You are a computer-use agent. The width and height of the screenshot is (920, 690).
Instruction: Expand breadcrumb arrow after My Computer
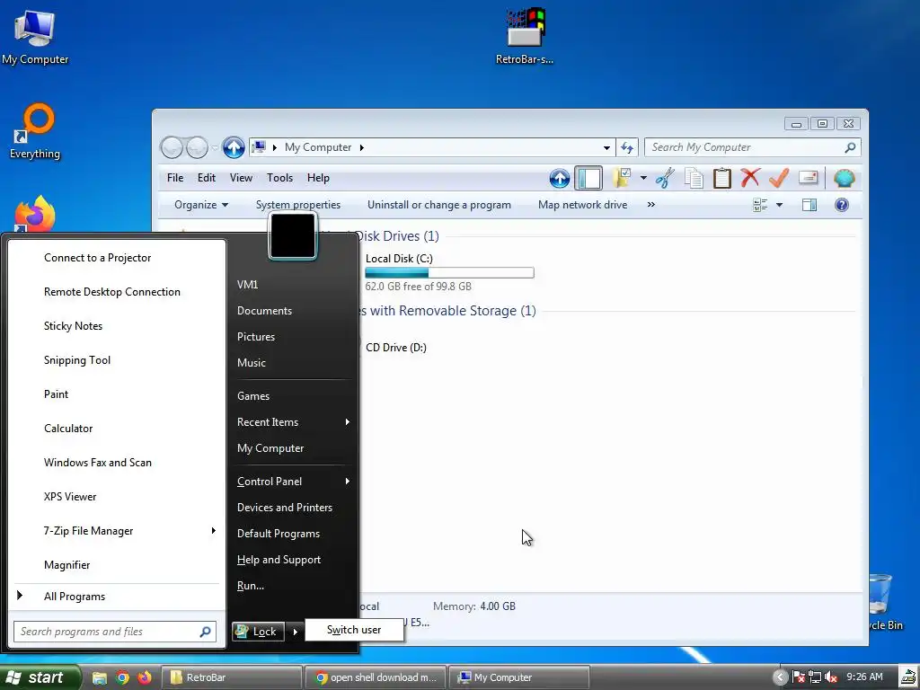click(x=361, y=147)
